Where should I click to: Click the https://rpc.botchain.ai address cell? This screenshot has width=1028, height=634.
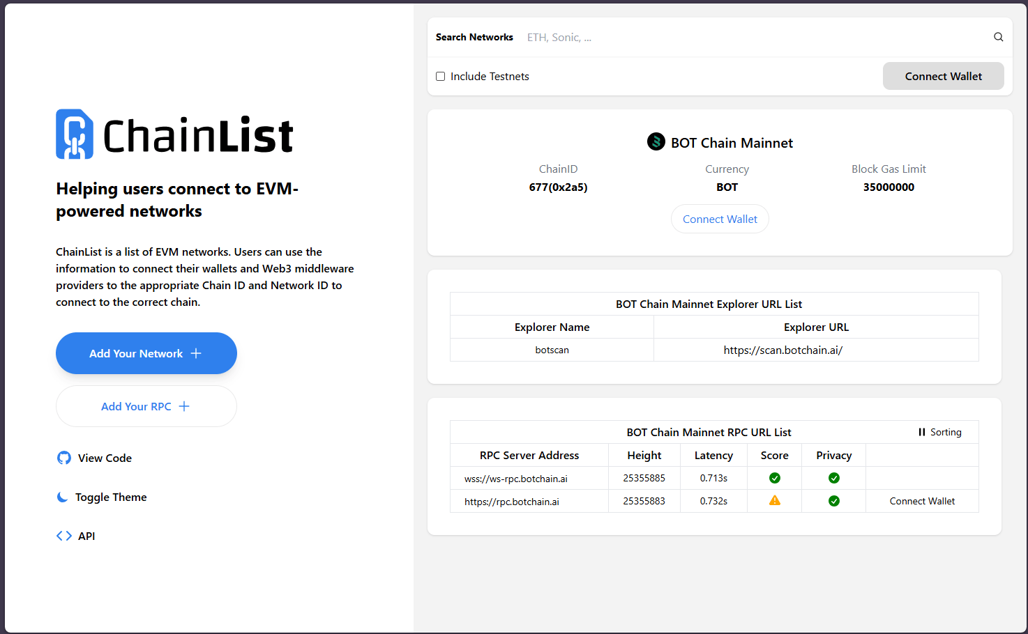point(529,501)
